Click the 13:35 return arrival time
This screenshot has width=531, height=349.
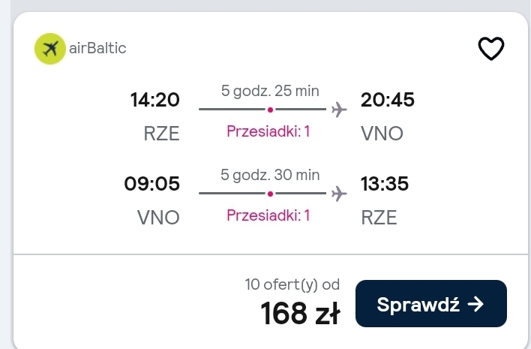tap(385, 184)
